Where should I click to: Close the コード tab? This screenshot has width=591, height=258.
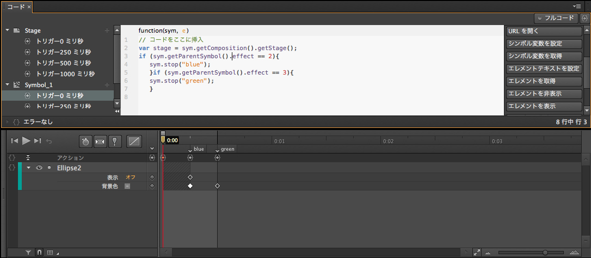[x=29, y=7]
